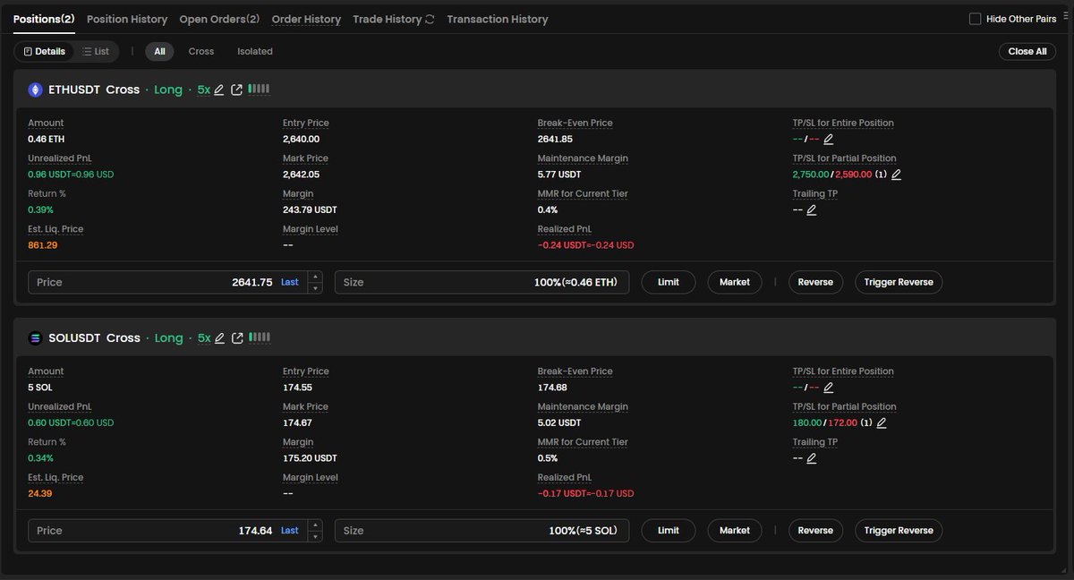Edit ETHUSDT partial position TP/SL 2,750.00/2,590.00
This screenshot has width=1074, height=580.
click(x=897, y=175)
